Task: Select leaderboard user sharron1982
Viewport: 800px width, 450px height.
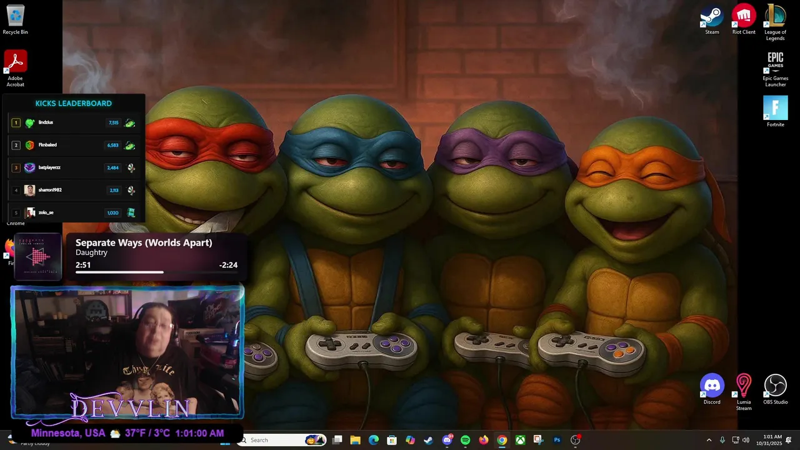Action: tap(50, 190)
